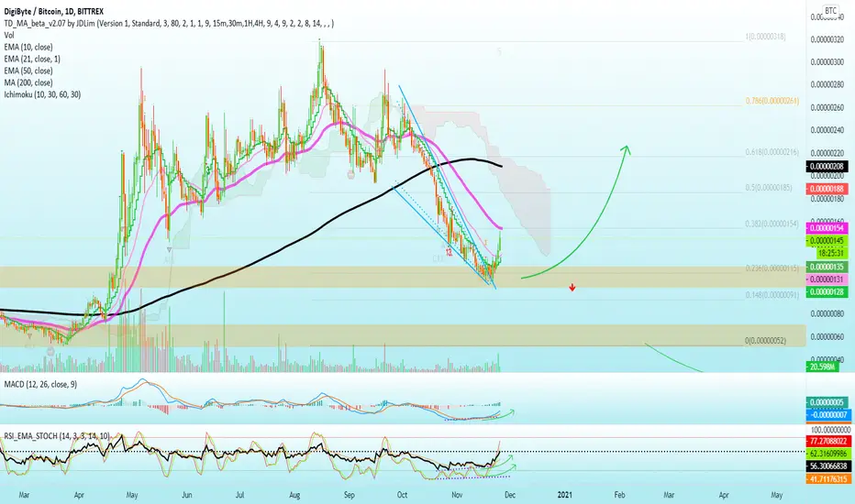Screen dimensions: 855x504
Task: Click the red 77.27088022 RSI tag
Action: (x=827, y=440)
